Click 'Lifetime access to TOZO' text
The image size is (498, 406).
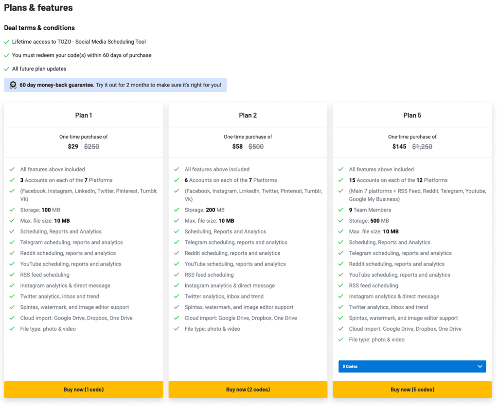pos(79,42)
